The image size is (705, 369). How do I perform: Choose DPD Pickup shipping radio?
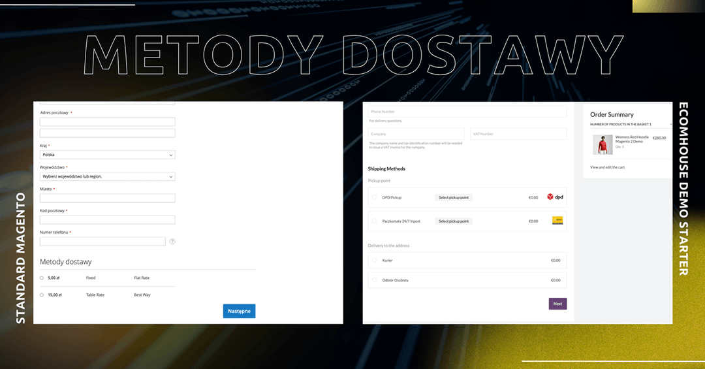click(x=374, y=197)
